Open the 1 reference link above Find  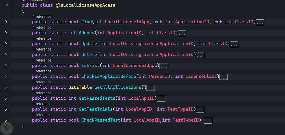[42, 17]
